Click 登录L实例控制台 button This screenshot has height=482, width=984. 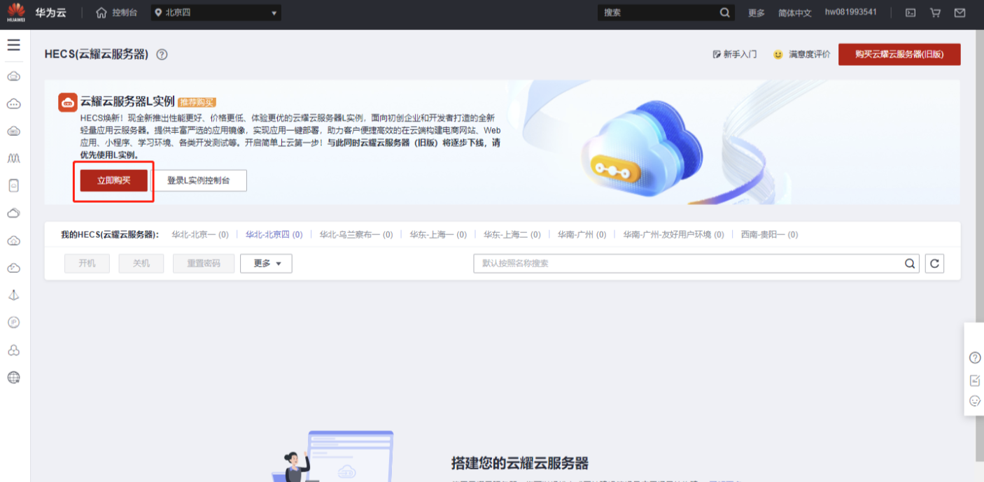(199, 180)
